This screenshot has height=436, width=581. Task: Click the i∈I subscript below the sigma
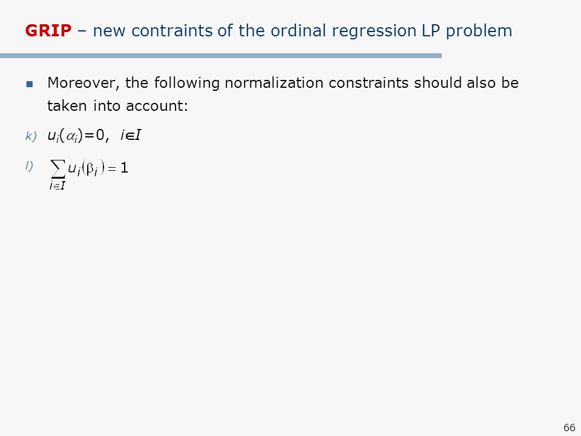click(57, 186)
